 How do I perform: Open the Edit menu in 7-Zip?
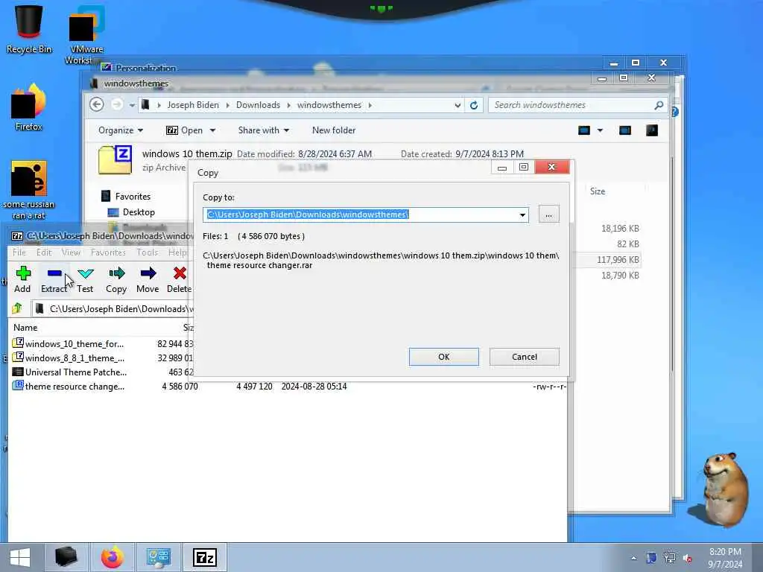coord(44,252)
